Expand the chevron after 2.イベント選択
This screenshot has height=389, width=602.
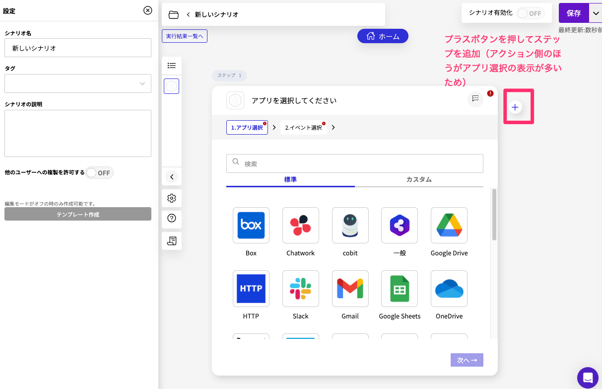point(333,128)
